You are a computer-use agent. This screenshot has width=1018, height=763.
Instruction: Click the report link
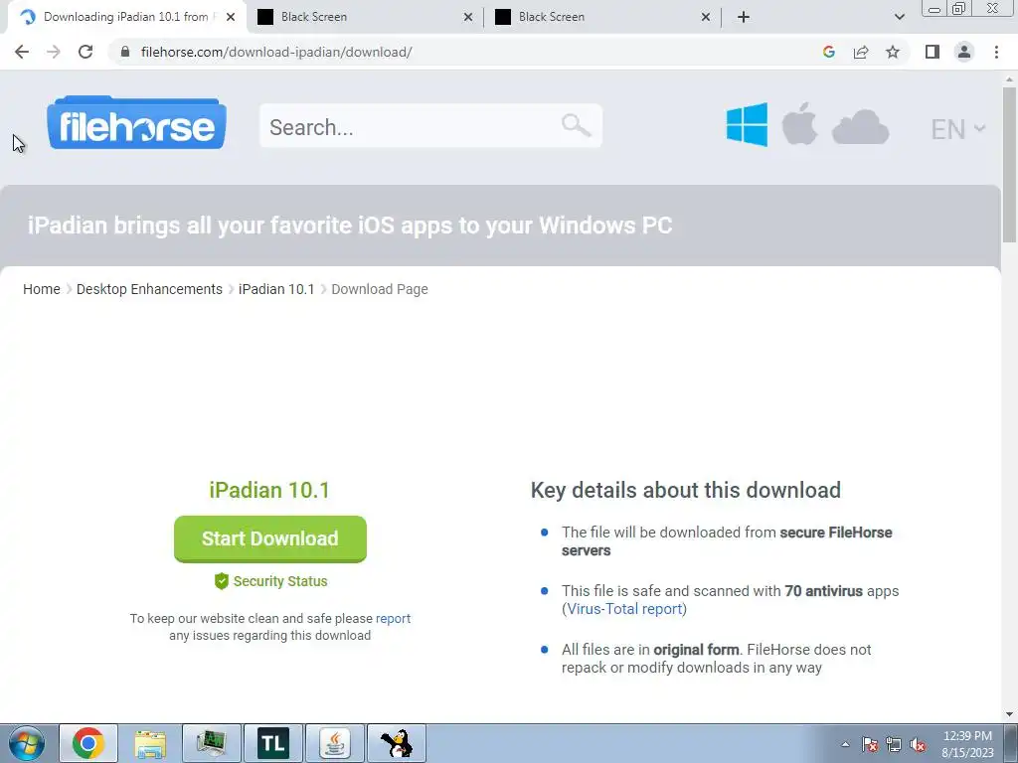(393, 618)
